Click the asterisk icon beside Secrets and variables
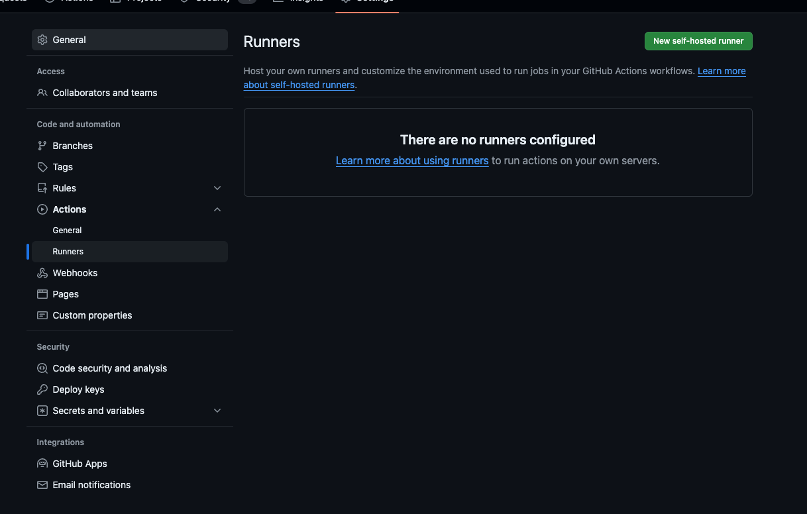 tap(42, 411)
